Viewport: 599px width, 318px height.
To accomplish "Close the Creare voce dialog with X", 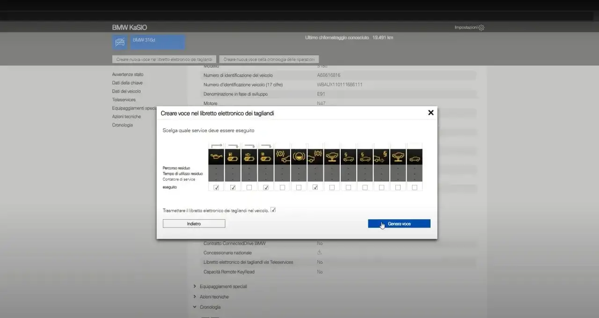I will [431, 112].
